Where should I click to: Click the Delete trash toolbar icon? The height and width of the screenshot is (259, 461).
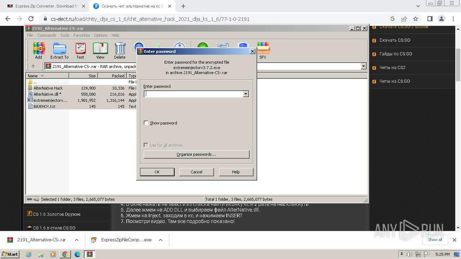120,50
